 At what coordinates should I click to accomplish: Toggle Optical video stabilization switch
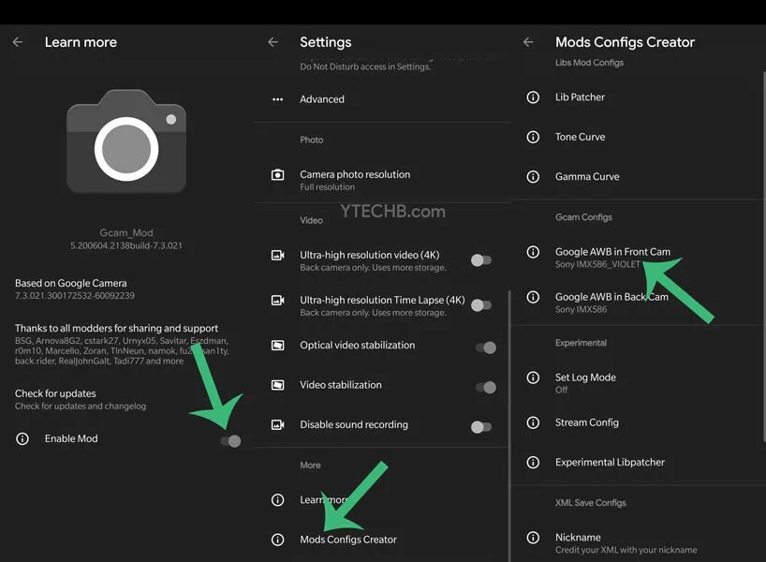click(486, 347)
